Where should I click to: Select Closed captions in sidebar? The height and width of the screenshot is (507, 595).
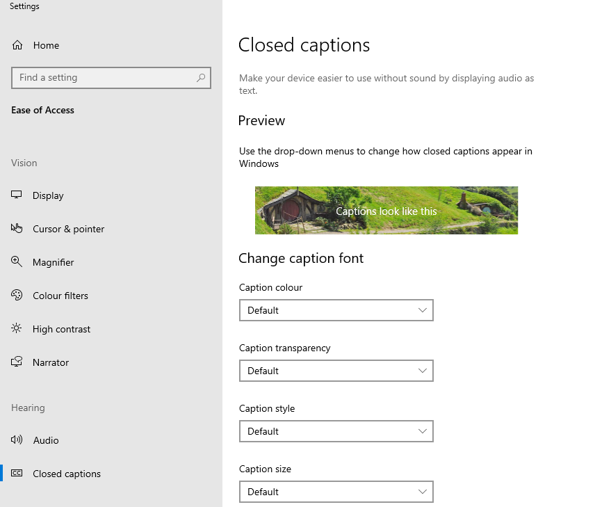click(111, 474)
